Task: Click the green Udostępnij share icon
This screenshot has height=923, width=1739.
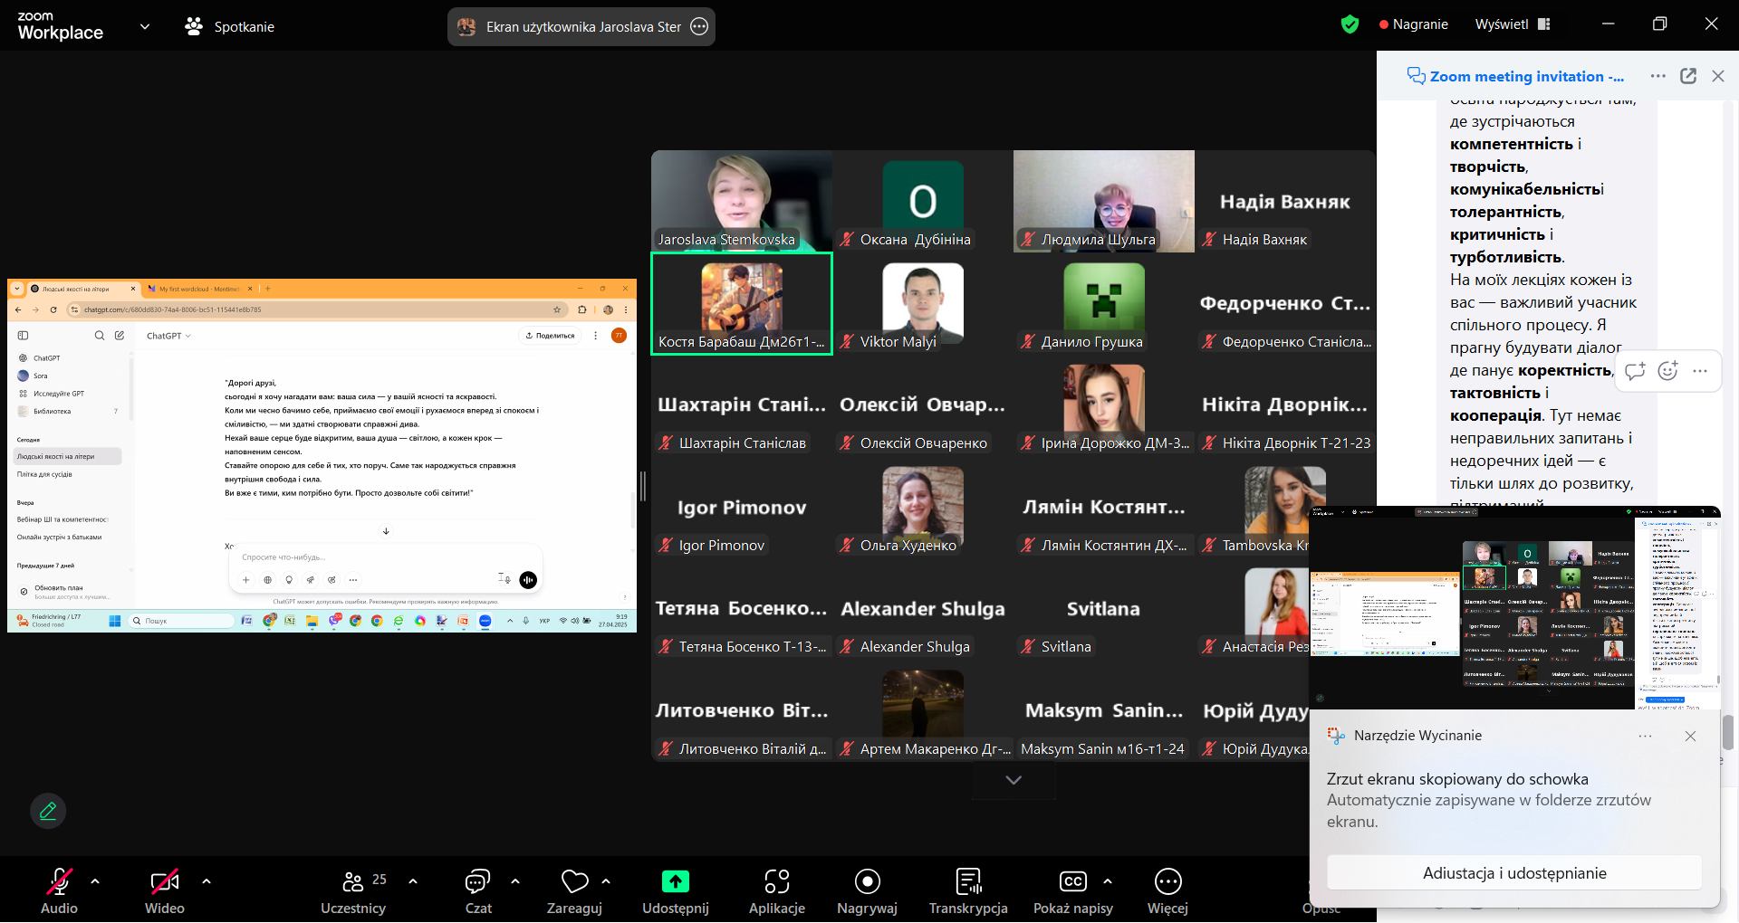Action: tap(675, 881)
